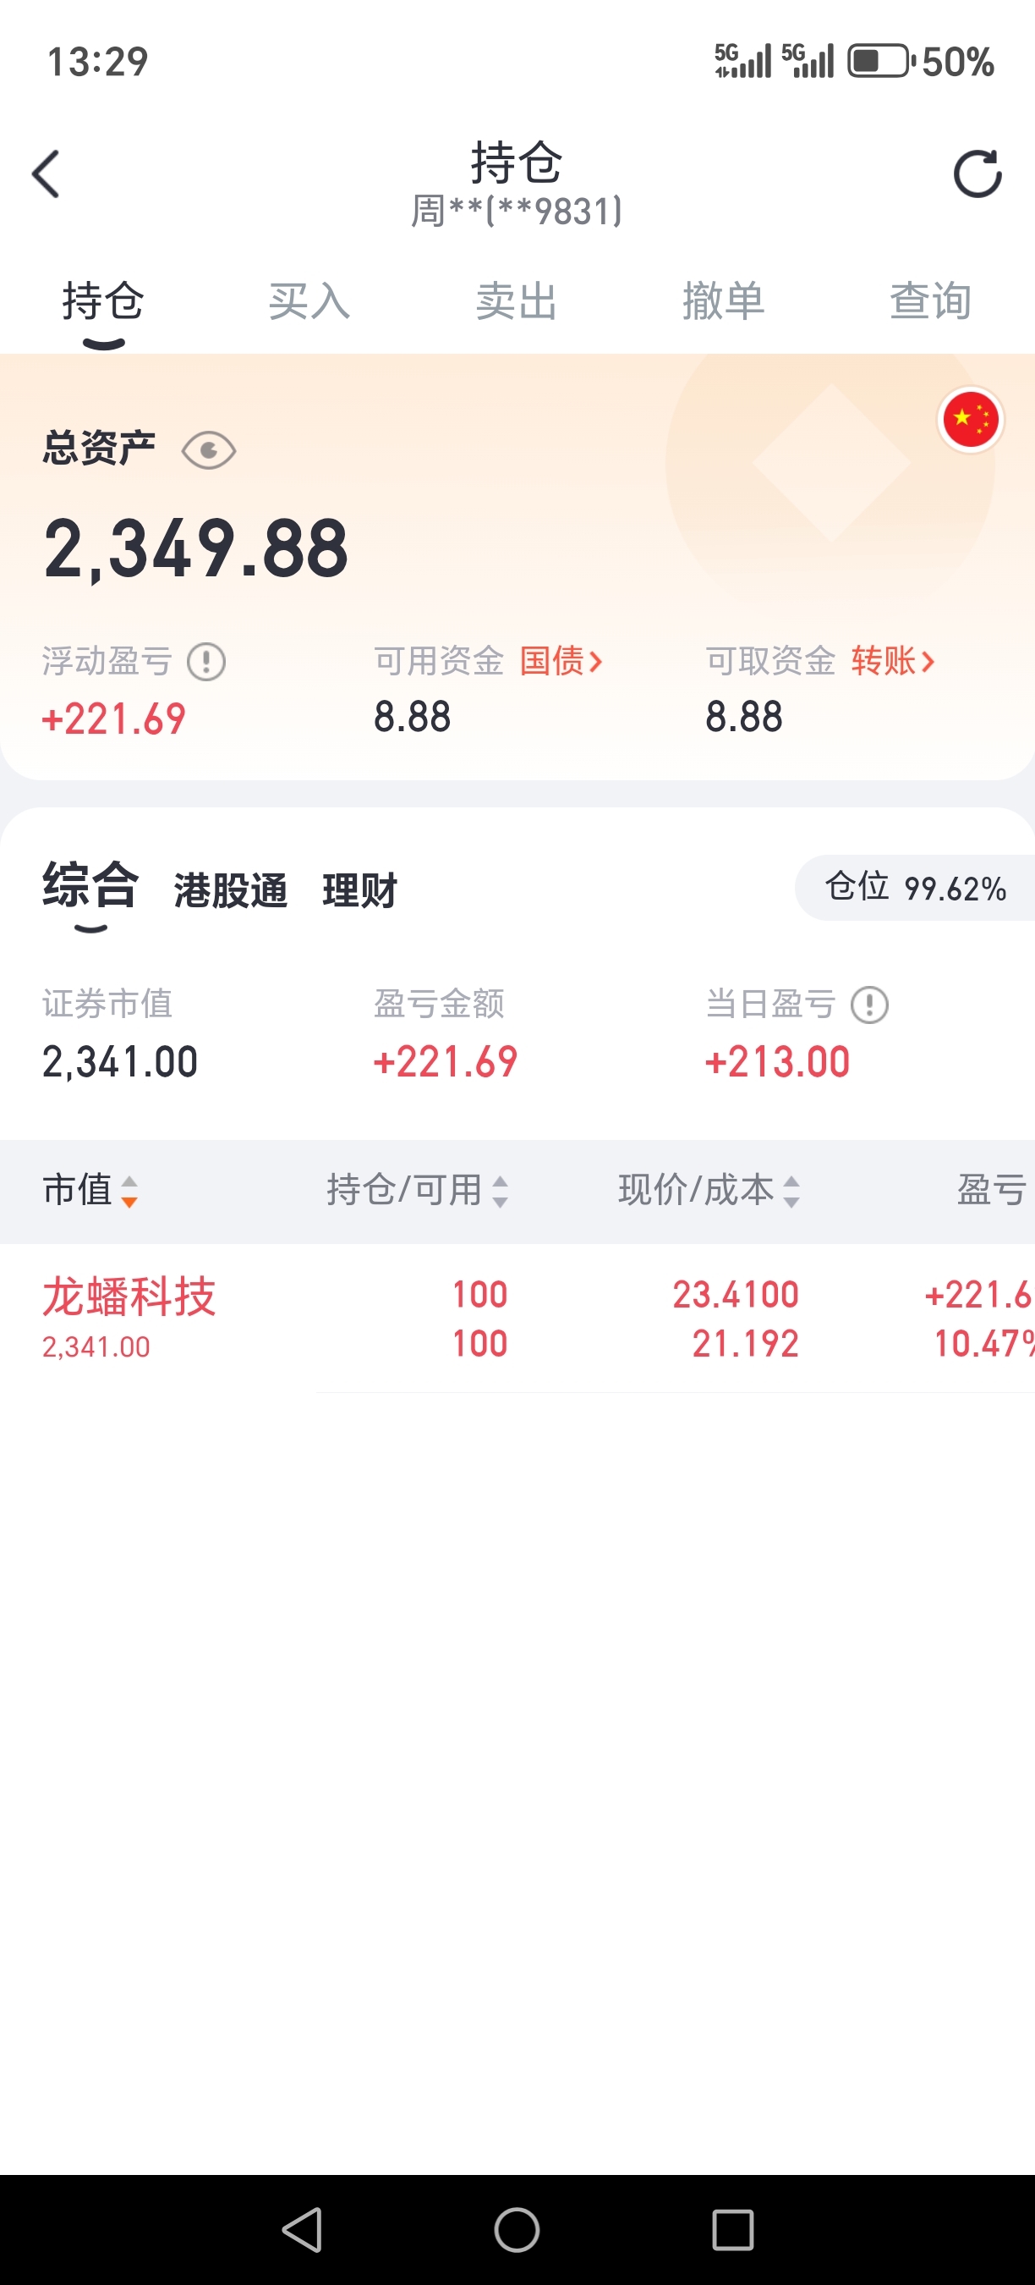Open the 龙蟠科技 holding row
The width and height of the screenshot is (1035, 2285).
pyautogui.click(x=517, y=1319)
